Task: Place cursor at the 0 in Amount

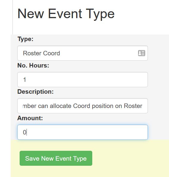Action: pos(24,132)
